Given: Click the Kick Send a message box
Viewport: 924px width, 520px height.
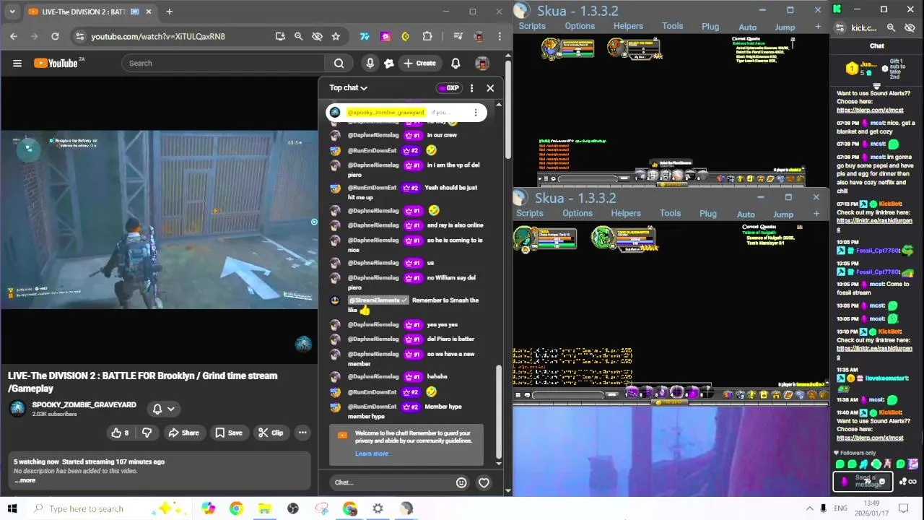Looking at the screenshot, I should click(863, 482).
